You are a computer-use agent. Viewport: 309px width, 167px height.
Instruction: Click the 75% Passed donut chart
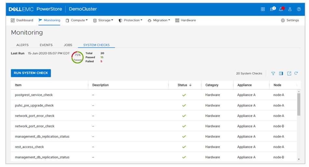[77, 57]
